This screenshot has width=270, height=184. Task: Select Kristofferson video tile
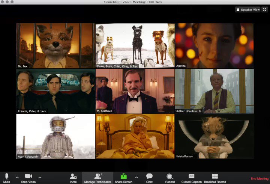pyautogui.click(x=214, y=136)
